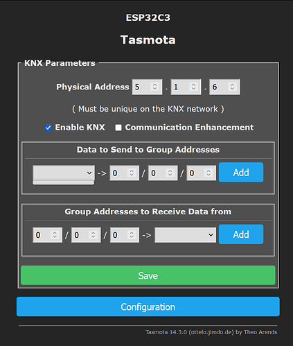Click spinner of first send group address field
293x346 pixels.
[132, 173]
